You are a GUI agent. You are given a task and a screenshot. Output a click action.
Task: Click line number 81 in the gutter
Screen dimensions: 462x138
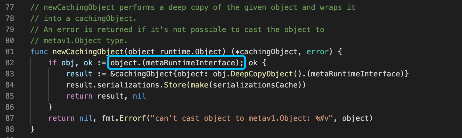click(10, 52)
